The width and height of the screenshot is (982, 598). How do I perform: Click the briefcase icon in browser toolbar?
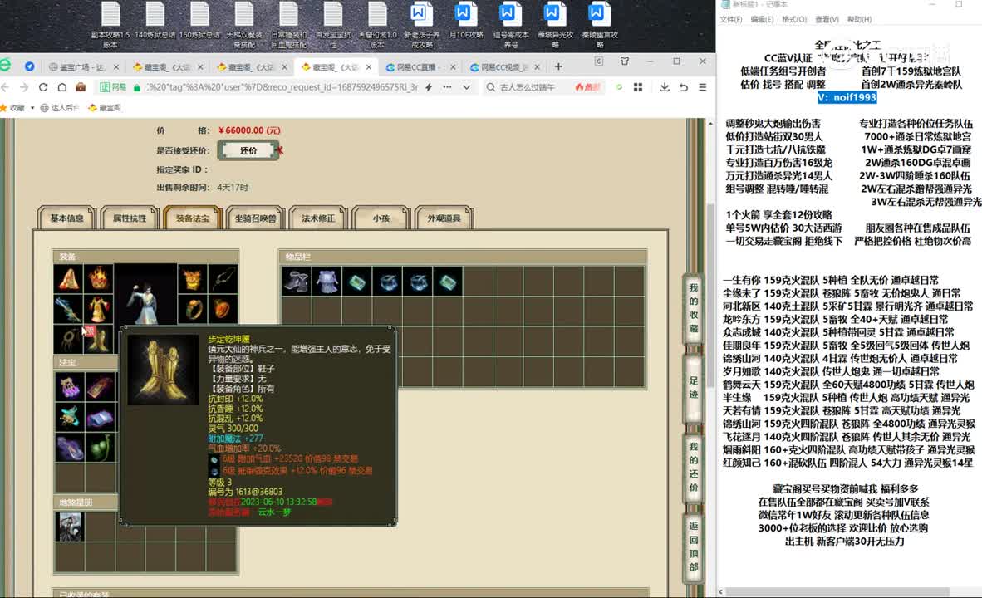pos(81,87)
